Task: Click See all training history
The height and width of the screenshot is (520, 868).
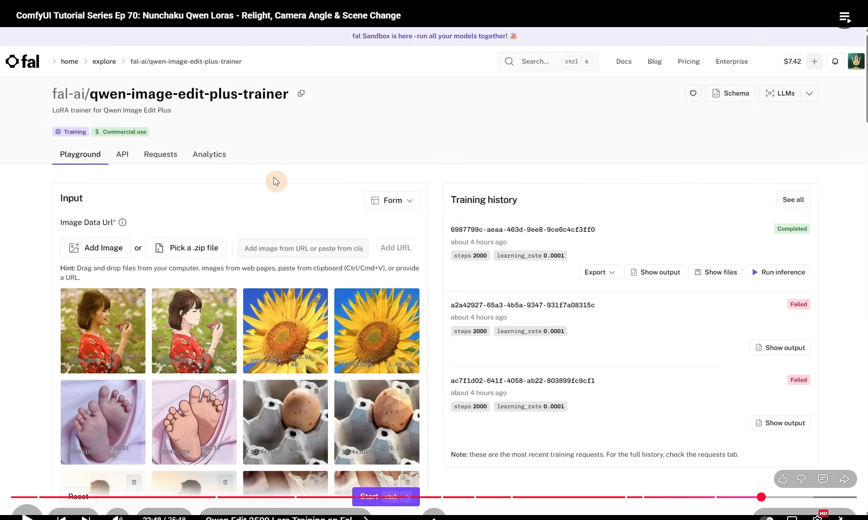Action: tap(793, 200)
